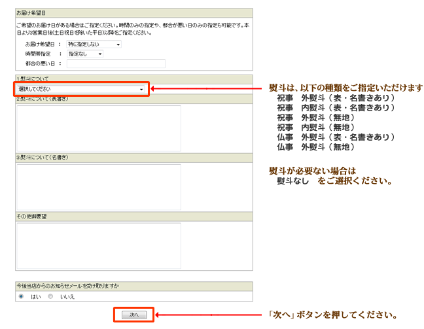Expand the 熨斗 type dropdown showing 選択してください
Viewport: 424px width, 329px height.
click(x=81, y=89)
